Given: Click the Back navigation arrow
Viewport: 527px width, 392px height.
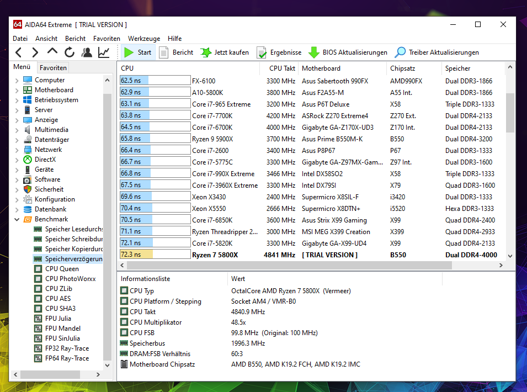Looking at the screenshot, I should 19,52.
